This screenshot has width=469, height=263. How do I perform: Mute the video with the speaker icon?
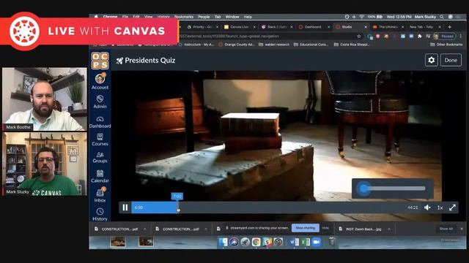427,207
